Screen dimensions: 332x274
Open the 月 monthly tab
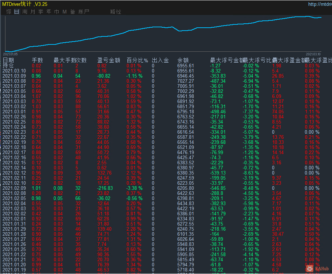coord(33,12)
